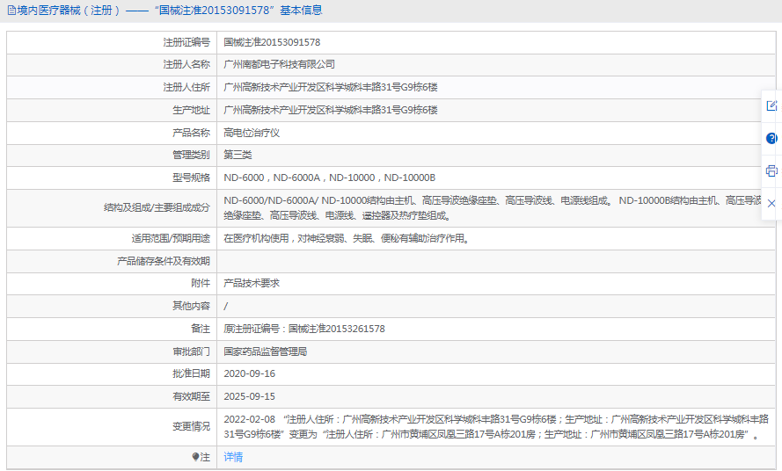Select model spec ND-6000，ND-6000A，ND-10000，ND-10000B
Screen dimensions: 782x471
[x=330, y=178]
